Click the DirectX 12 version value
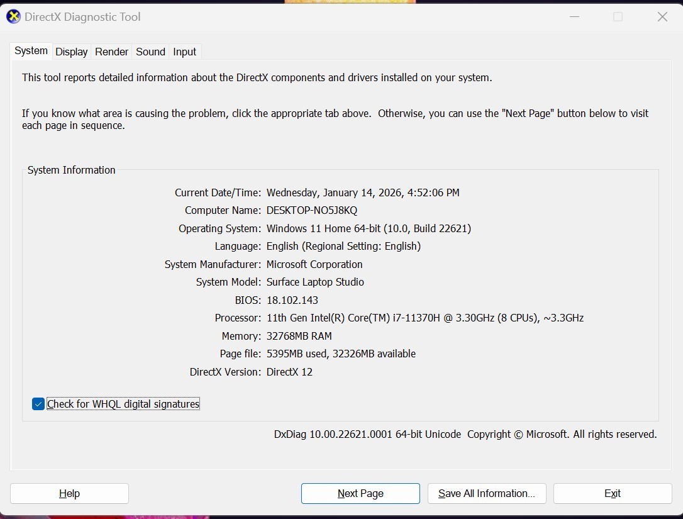Screen dimensions: 683x519 [x=289, y=372]
